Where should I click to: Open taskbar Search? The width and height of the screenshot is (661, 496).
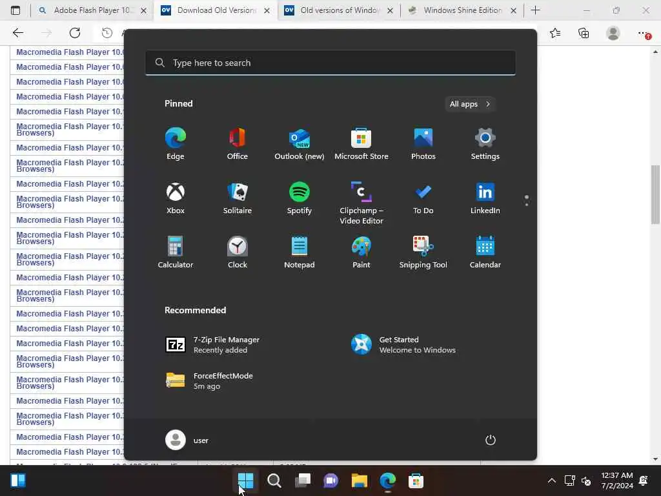[274, 480]
